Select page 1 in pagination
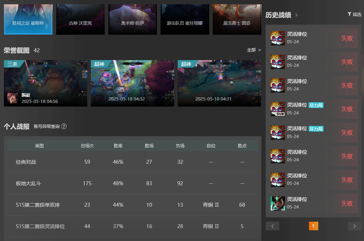The width and height of the screenshot is (364, 241). (313, 226)
